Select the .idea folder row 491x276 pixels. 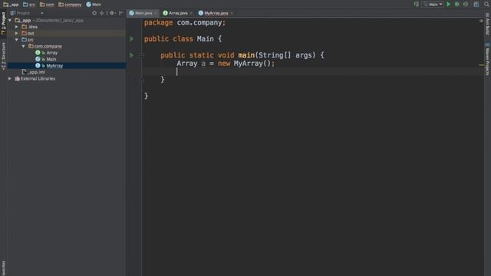[67, 27]
